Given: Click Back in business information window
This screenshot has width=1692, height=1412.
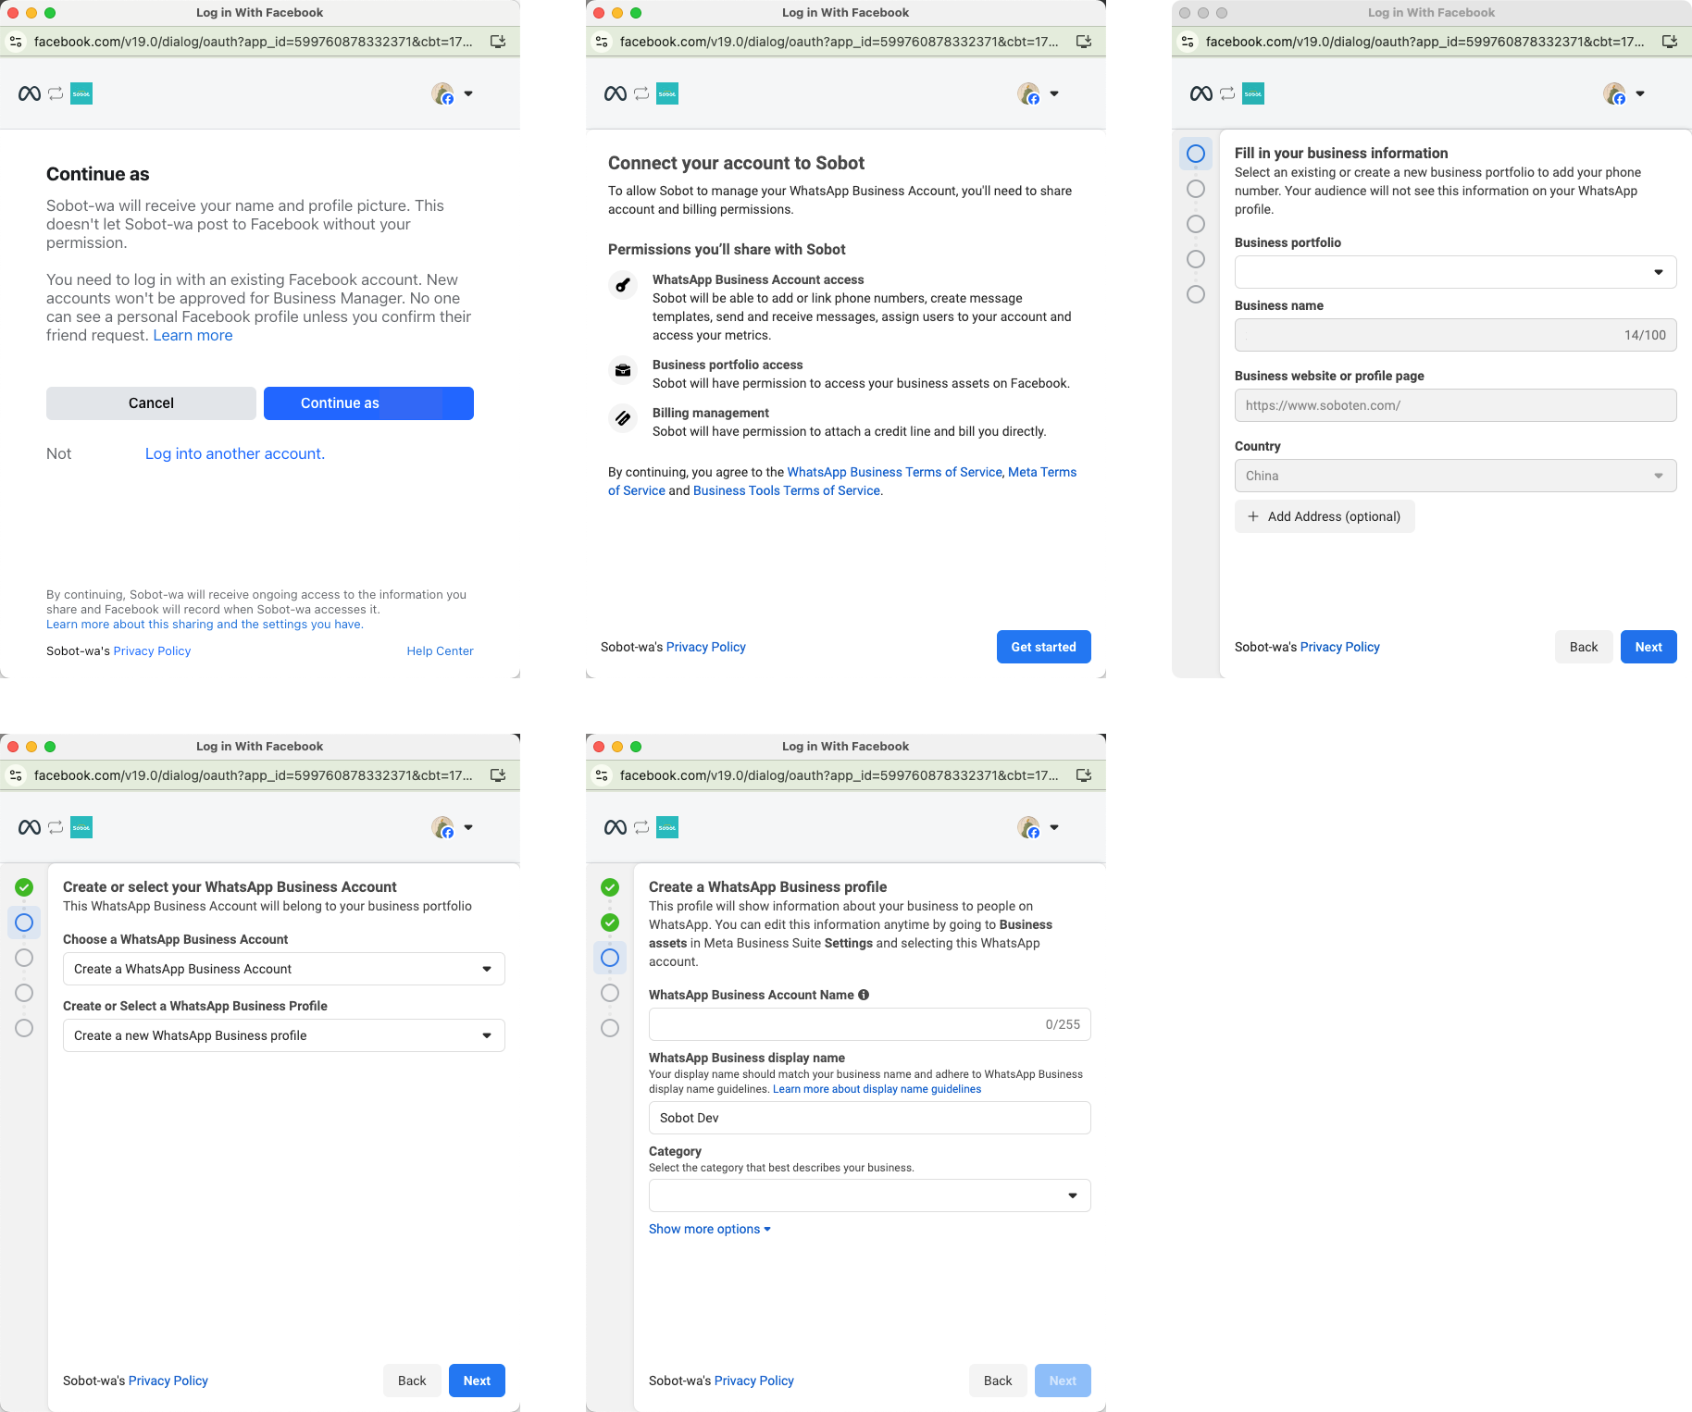Looking at the screenshot, I should 1584,647.
